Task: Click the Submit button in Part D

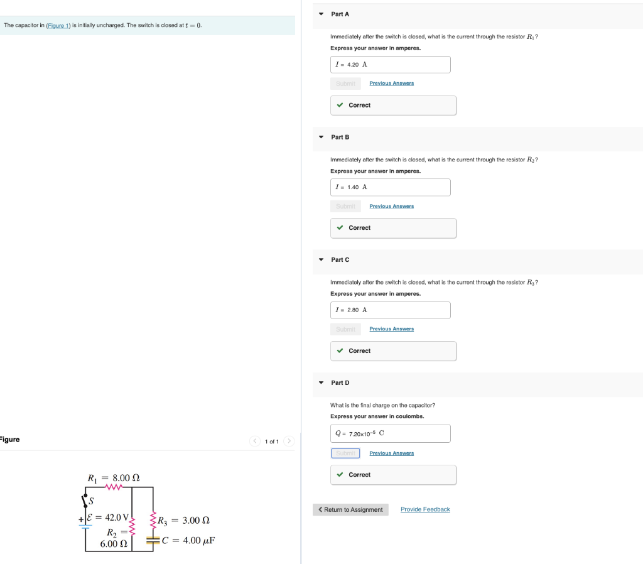Action: (345, 453)
